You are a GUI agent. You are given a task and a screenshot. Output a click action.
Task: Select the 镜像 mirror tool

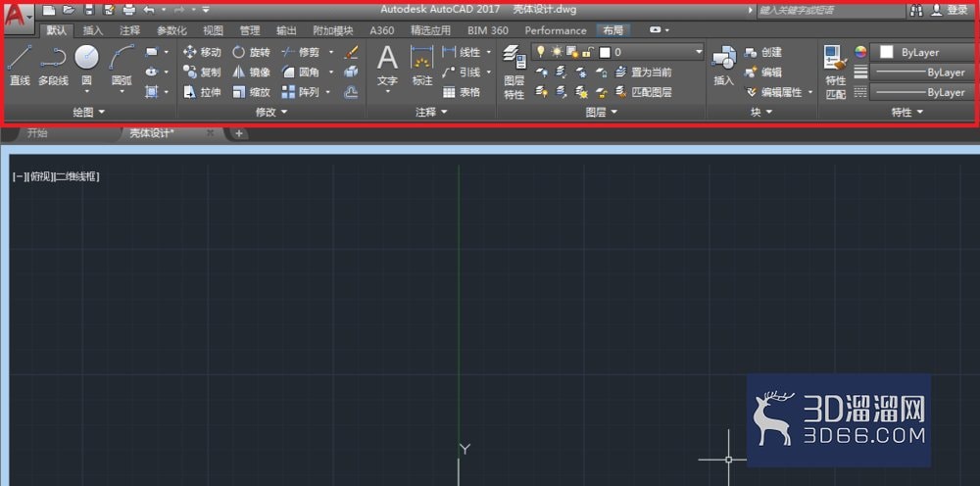point(251,73)
